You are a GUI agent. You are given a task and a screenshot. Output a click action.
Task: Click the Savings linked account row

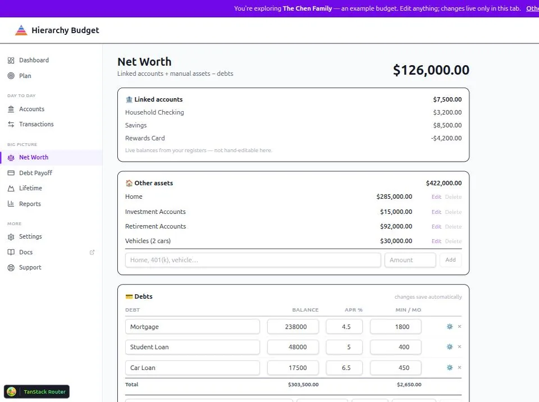(293, 125)
